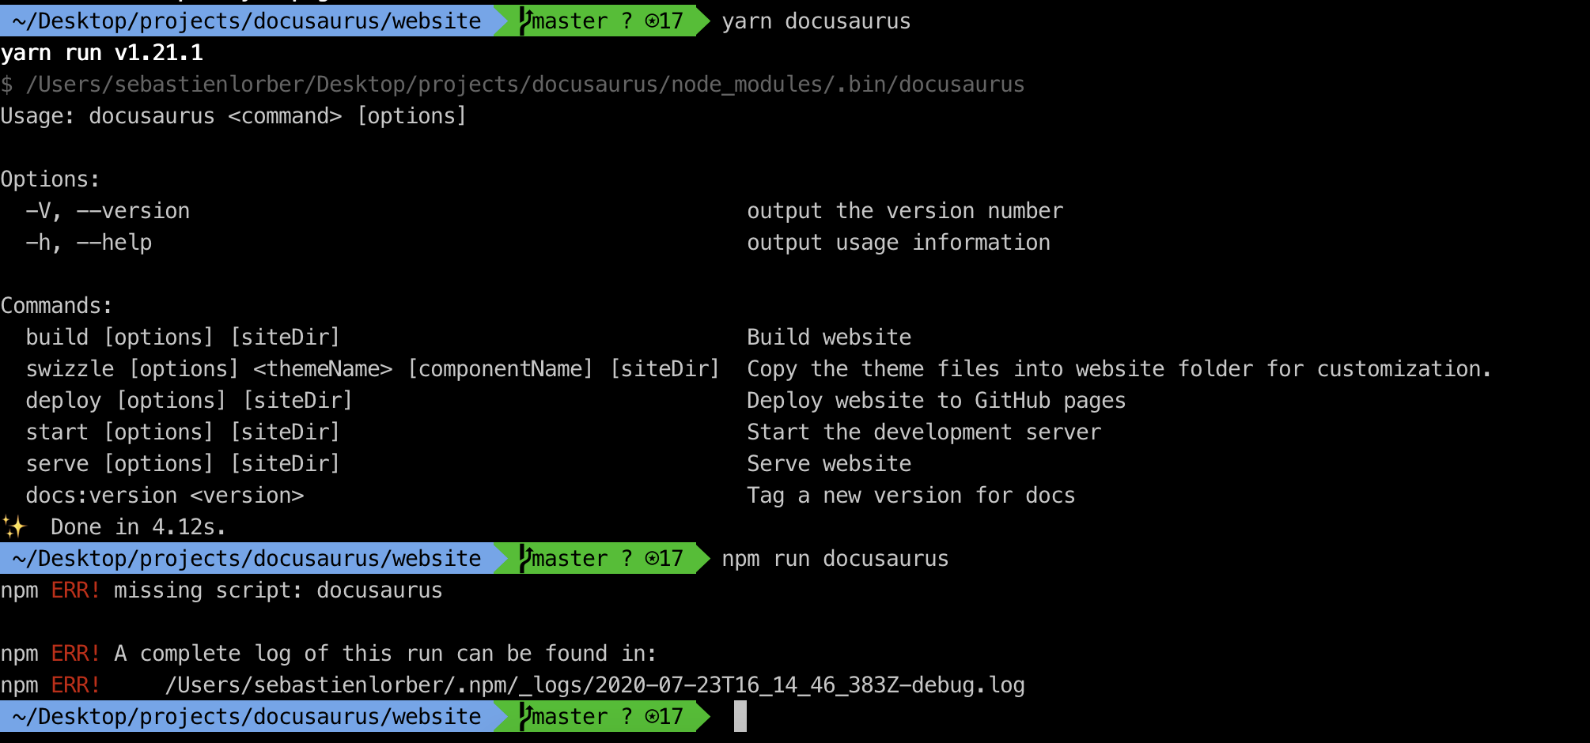Select the "yarn docusaurus" command text
This screenshot has width=1590, height=743.
point(815,21)
